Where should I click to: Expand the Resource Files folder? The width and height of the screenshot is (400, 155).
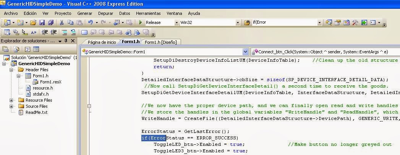tap(11, 100)
